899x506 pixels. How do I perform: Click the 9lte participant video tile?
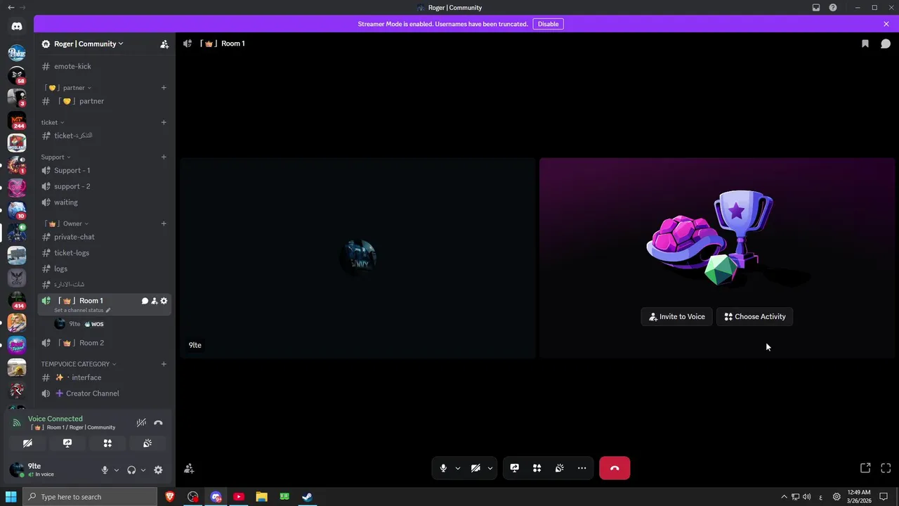point(358,258)
